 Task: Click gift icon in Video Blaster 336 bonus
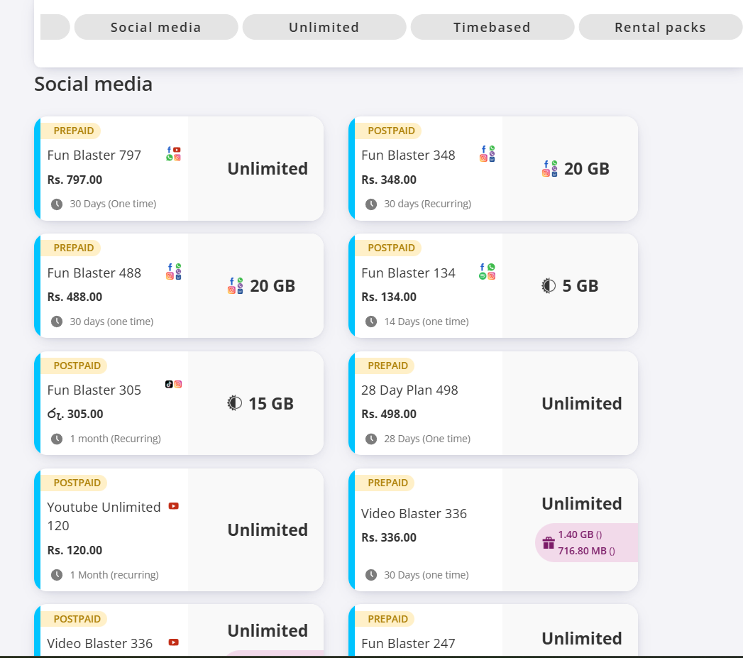549,543
